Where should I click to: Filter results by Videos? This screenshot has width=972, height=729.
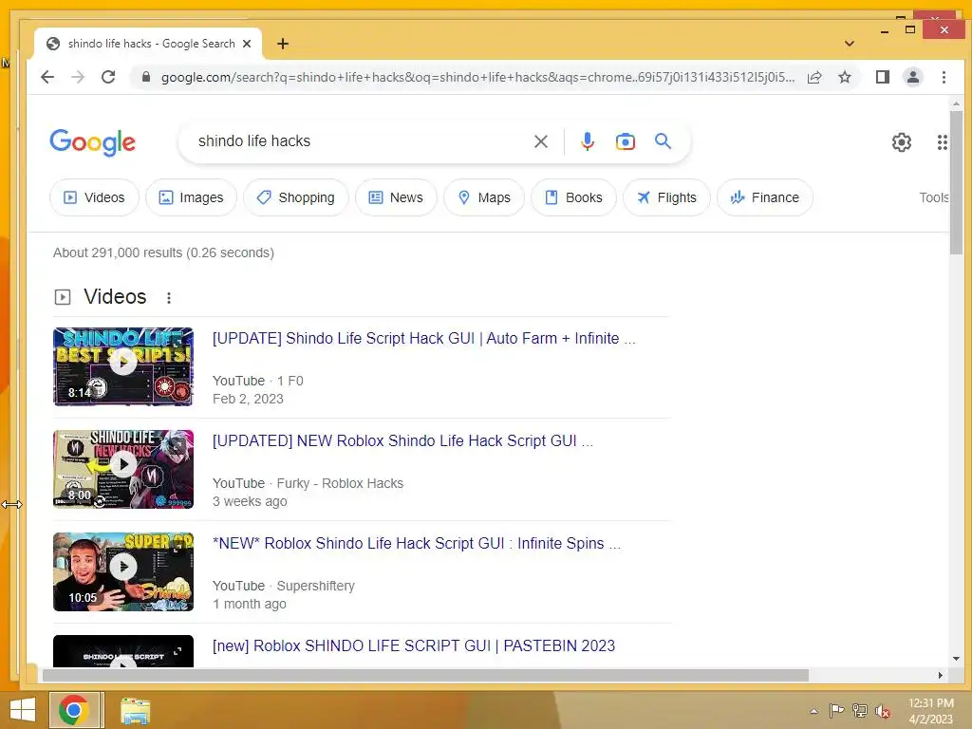coord(94,197)
